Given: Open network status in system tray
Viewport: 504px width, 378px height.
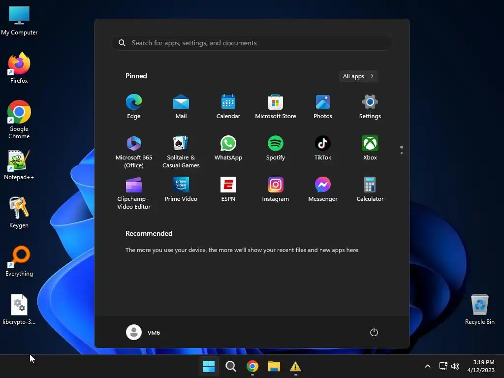Looking at the screenshot, I should point(443,366).
